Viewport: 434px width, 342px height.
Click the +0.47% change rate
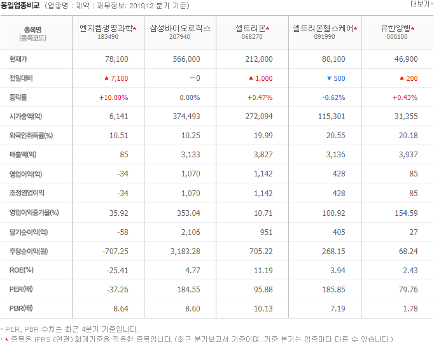click(x=260, y=97)
